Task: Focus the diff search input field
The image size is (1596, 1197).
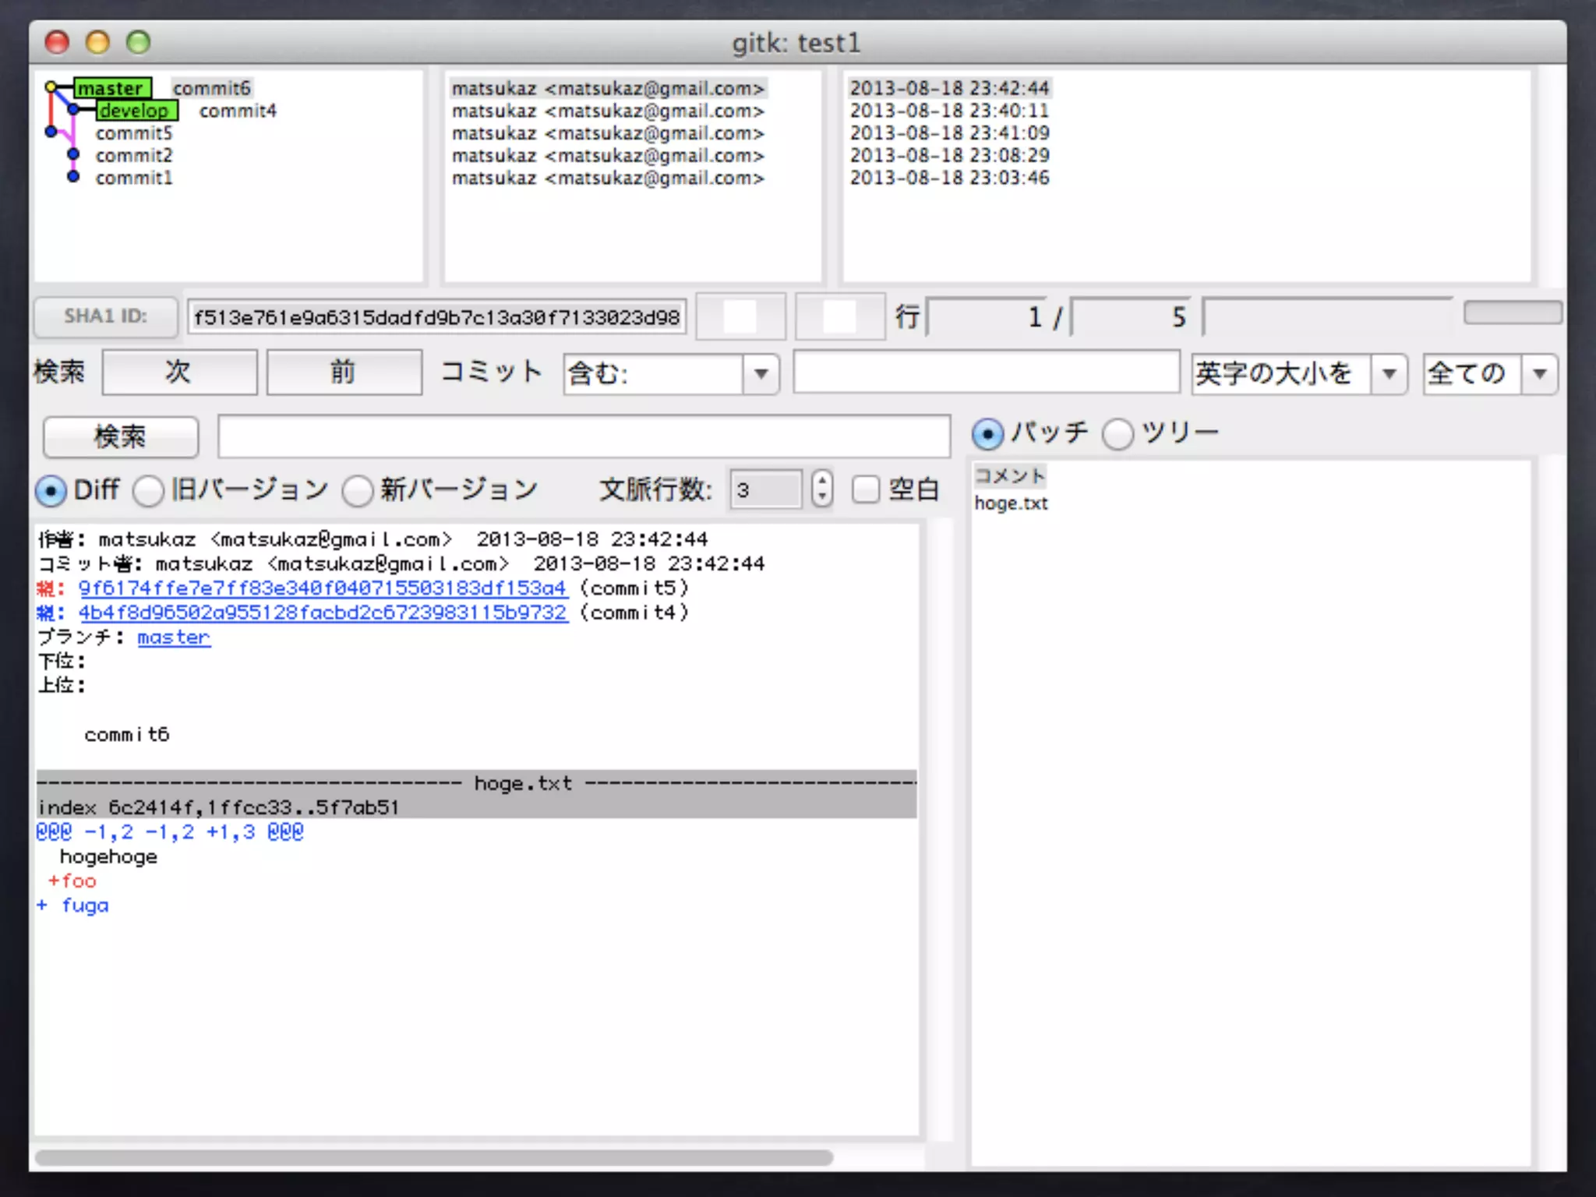Action: [584, 436]
